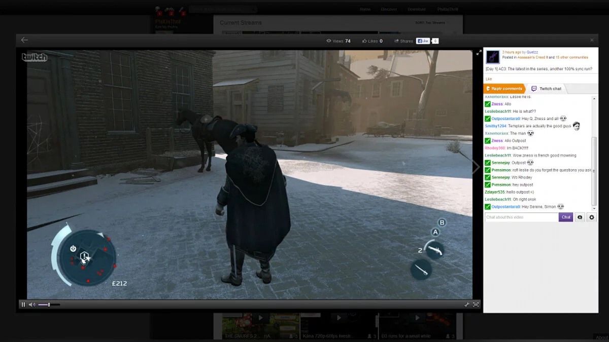Switch to the Raptr comments tab

click(x=504, y=89)
